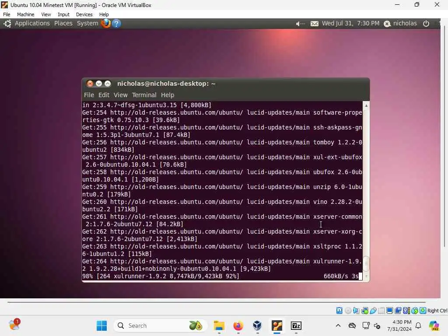Maximize the terminal window
448x336 pixels.
tap(108, 84)
